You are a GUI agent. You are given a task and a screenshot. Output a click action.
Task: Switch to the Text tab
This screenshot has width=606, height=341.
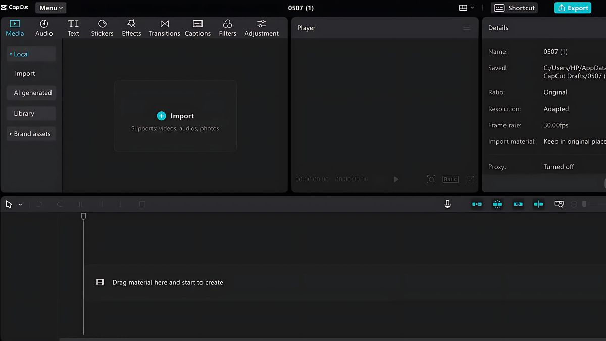73,27
